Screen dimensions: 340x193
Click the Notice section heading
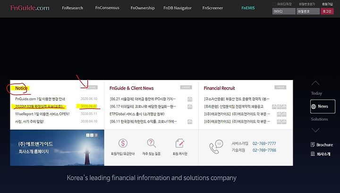click(x=21, y=88)
